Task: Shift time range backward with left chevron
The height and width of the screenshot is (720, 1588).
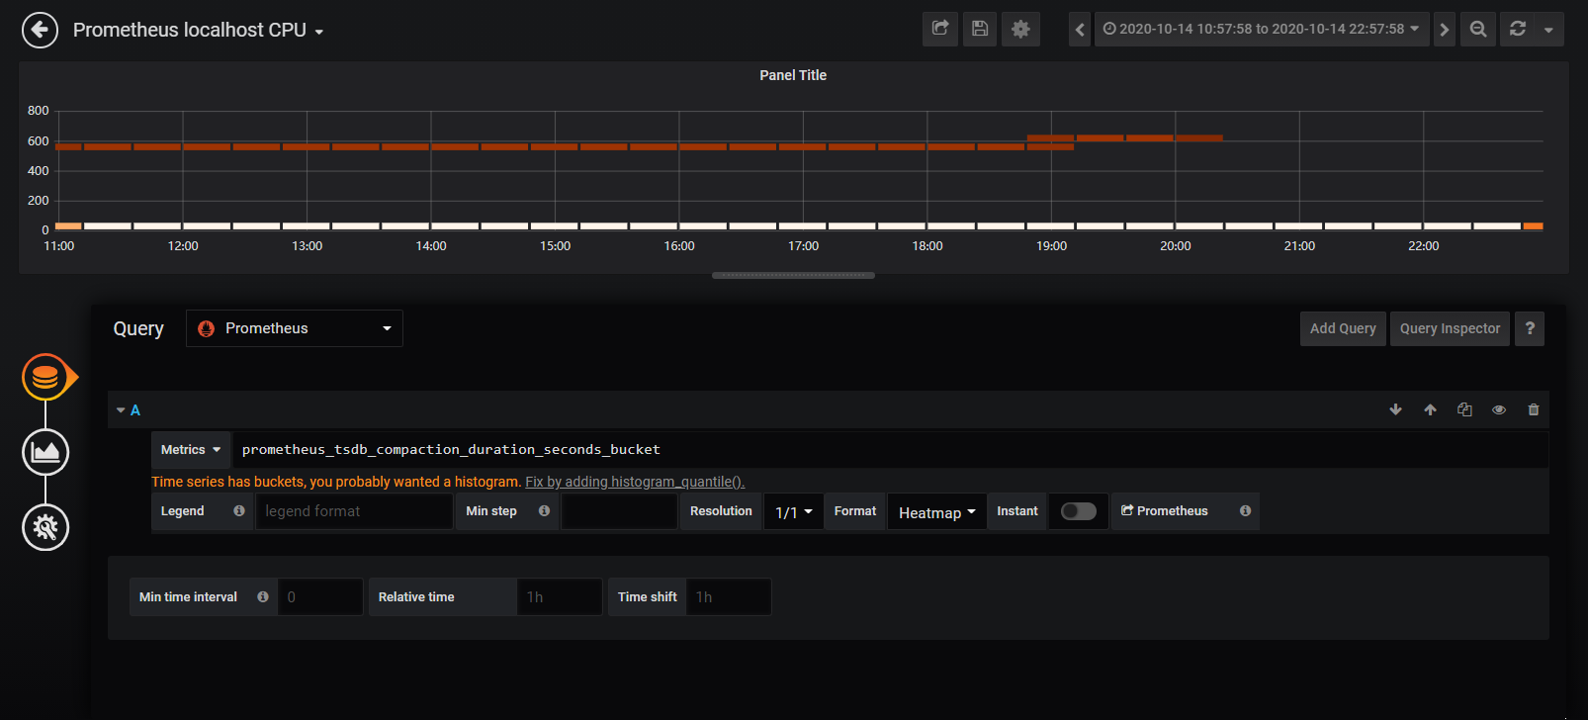Action: [x=1080, y=29]
